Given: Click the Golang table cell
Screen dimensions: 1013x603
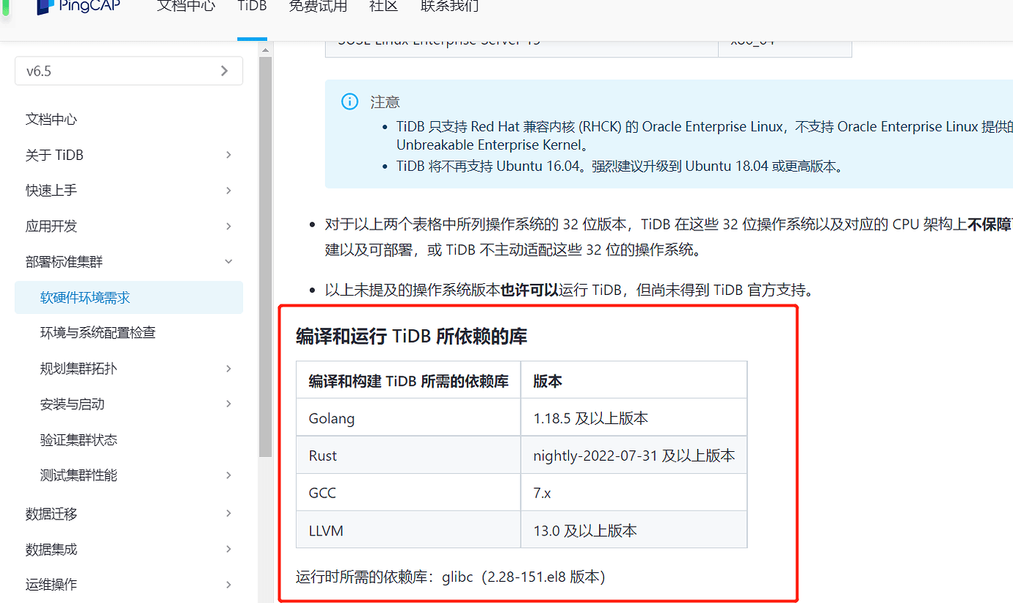Looking at the screenshot, I should coord(408,418).
